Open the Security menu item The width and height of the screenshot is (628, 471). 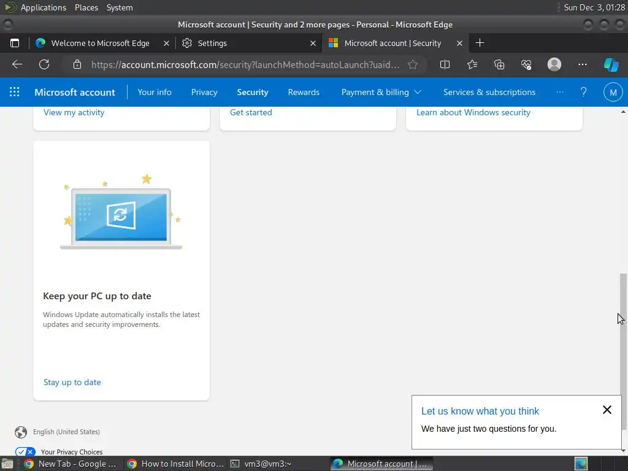tap(252, 92)
